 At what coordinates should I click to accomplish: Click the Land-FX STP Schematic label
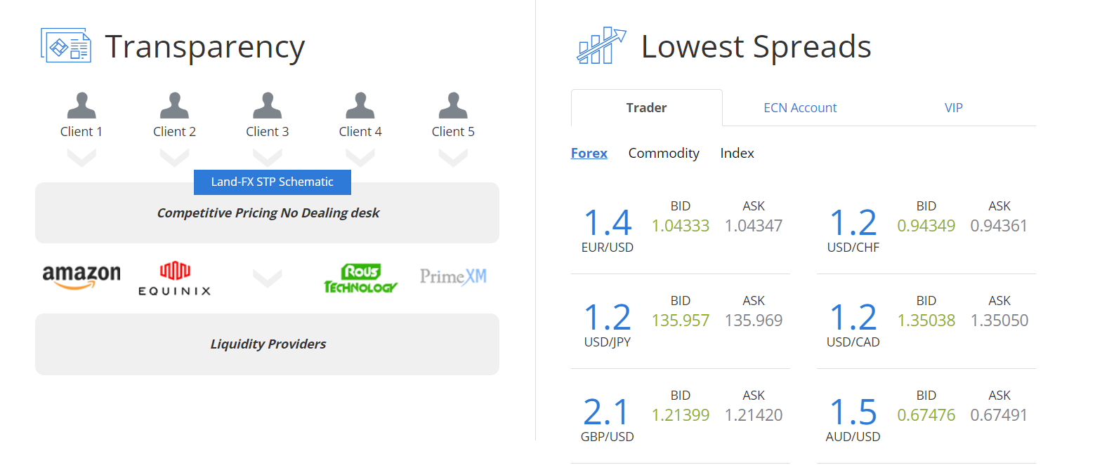pos(272,182)
